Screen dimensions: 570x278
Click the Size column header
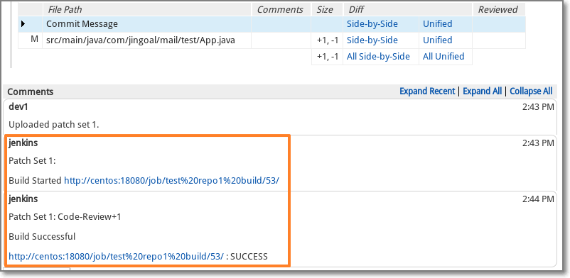point(325,10)
